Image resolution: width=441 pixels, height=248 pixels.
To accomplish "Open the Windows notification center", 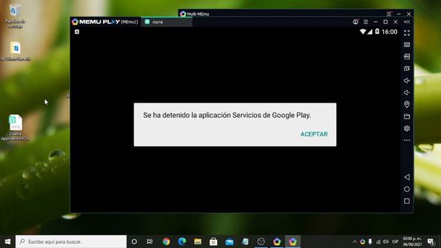I will tap(431, 242).
